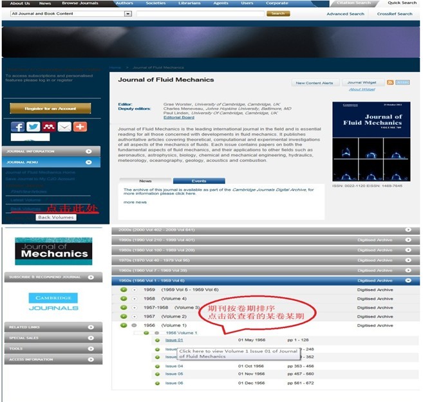Image resolution: width=423 pixels, height=402 pixels.
Task: Click the Mendeley share icon
Action: 49,127
